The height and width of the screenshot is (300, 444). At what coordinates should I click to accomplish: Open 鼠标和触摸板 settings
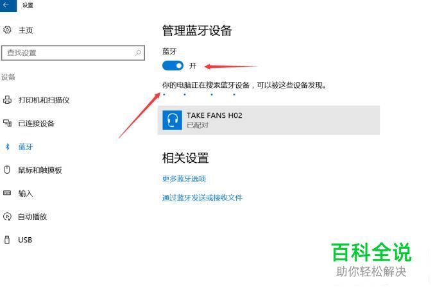click(40, 170)
